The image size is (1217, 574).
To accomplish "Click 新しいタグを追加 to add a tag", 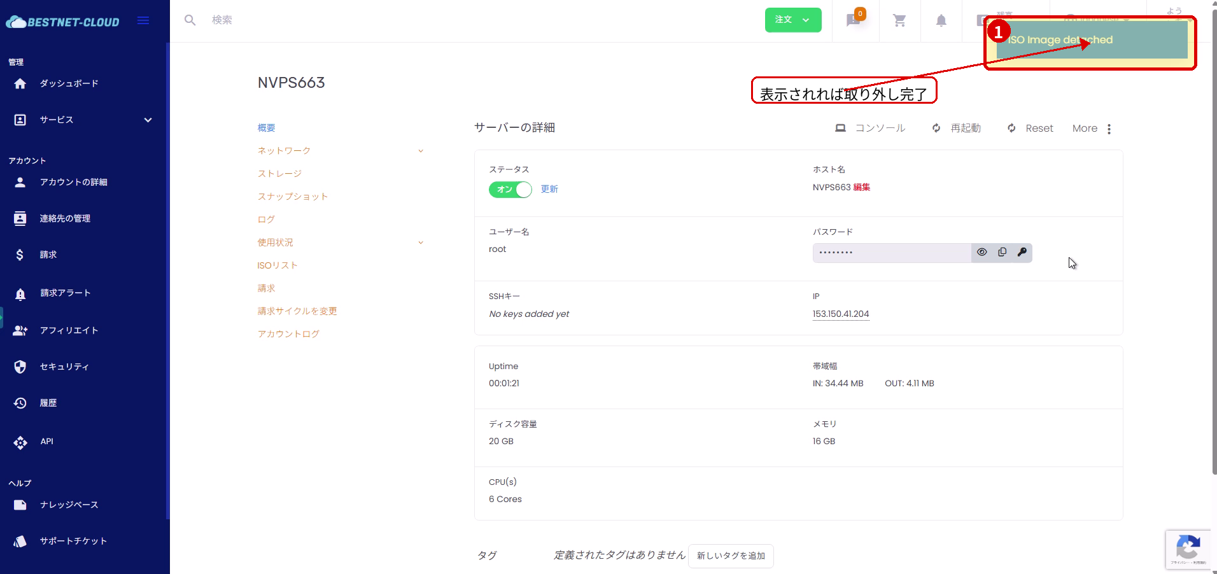I will point(731,556).
